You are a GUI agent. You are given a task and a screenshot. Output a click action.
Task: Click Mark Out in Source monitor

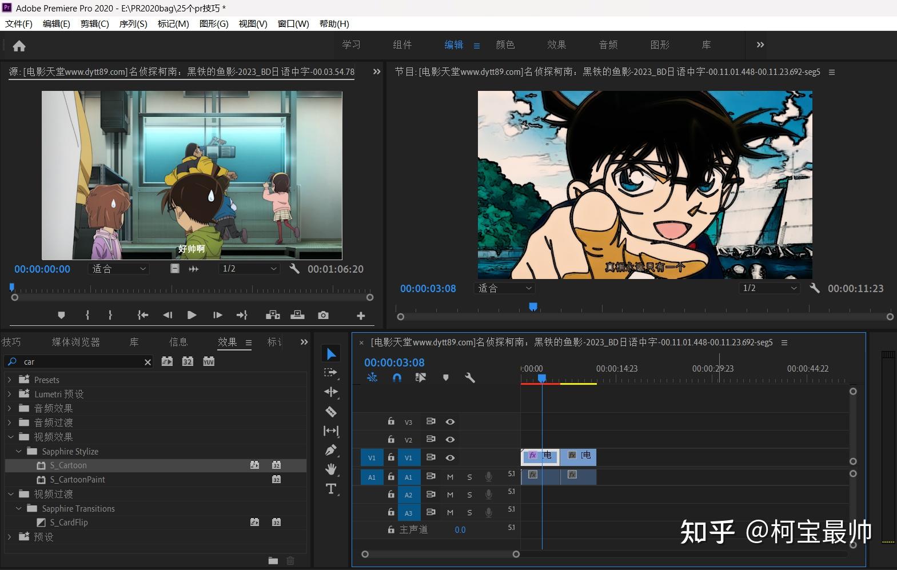click(x=110, y=315)
